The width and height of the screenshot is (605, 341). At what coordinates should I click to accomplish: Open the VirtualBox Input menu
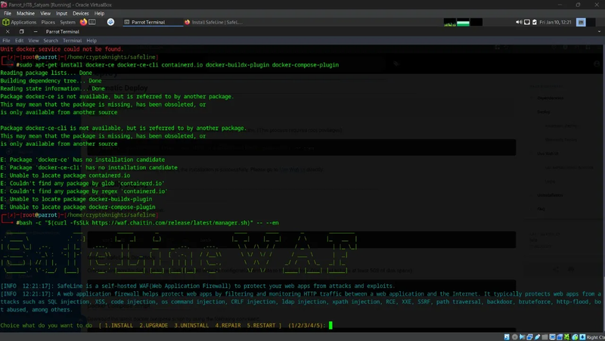tap(61, 13)
